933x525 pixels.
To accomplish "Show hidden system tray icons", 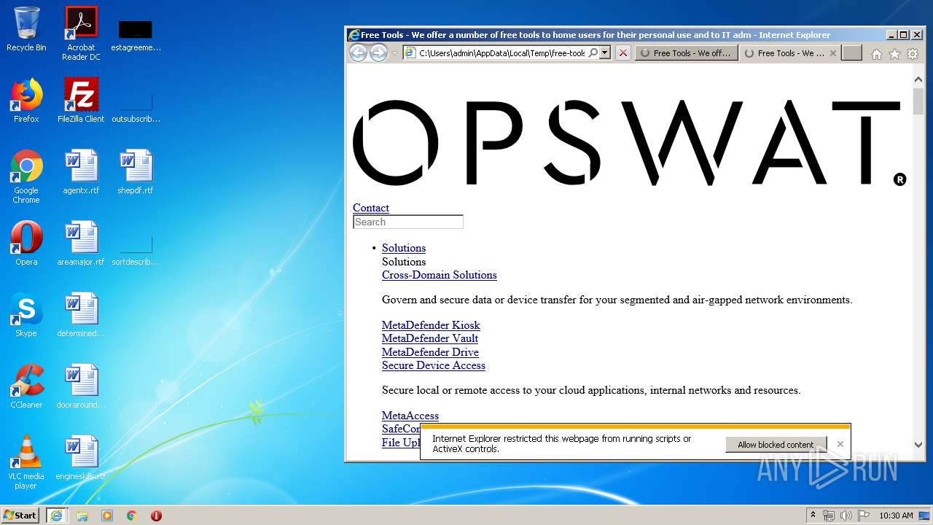I will (x=813, y=515).
